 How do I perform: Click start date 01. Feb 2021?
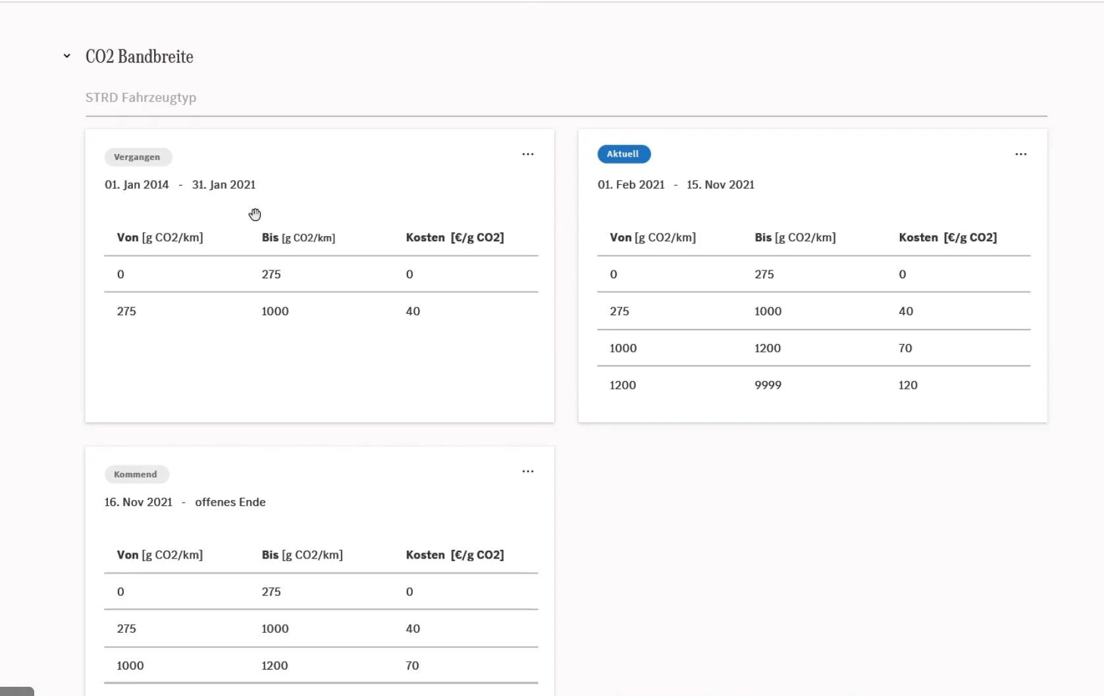pyautogui.click(x=631, y=185)
